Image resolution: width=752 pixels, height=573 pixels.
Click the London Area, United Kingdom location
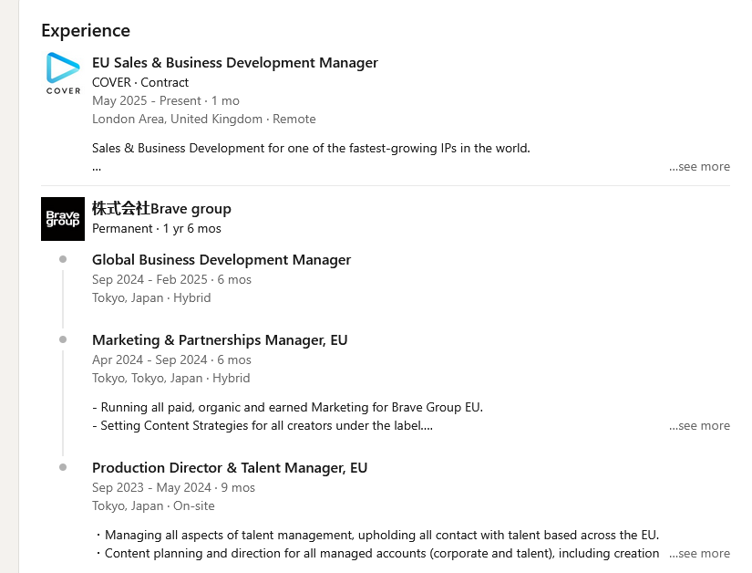coord(177,119)
